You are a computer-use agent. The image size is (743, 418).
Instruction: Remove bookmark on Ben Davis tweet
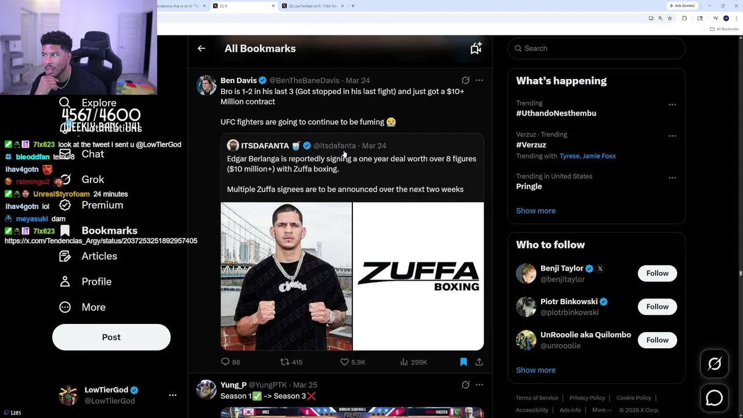point(463,362)
